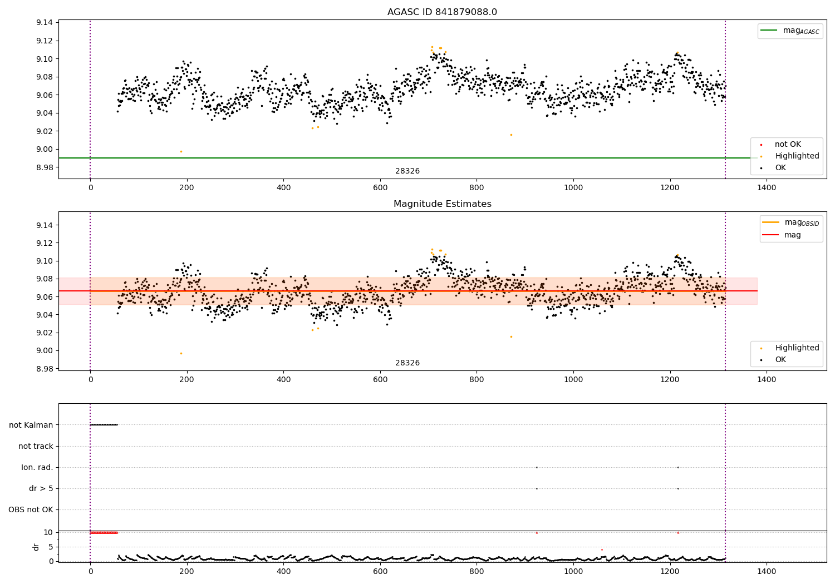The width and height of the screenshot is (835, 584).
Task: Click the red triangle near x=1217 in dr panel
Action: pos(678,533)
